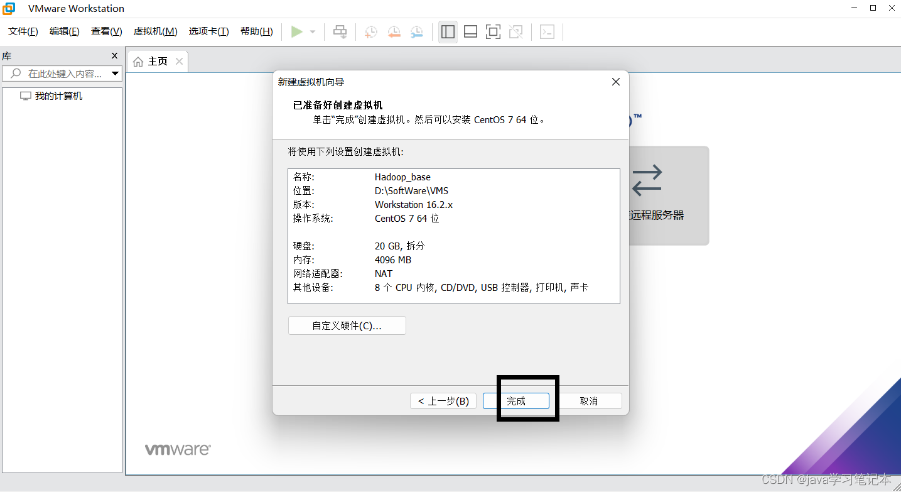This screenshot has width=901, height=492.
Task: Close the 主页 tab
Action: [x=179, y=62]
